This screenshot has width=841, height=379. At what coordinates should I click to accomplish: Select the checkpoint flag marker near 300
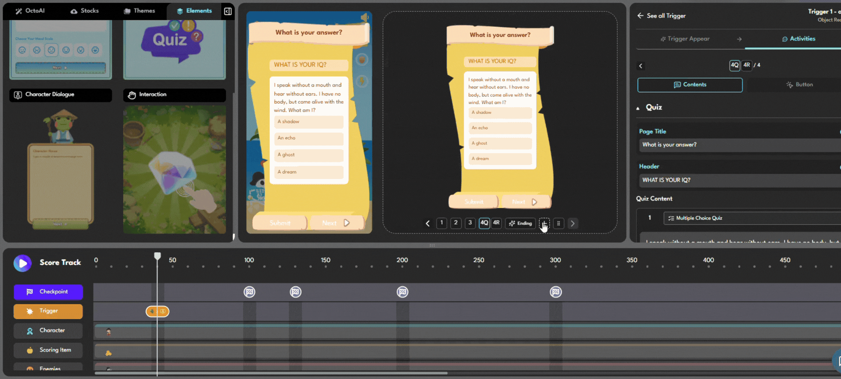555,292
